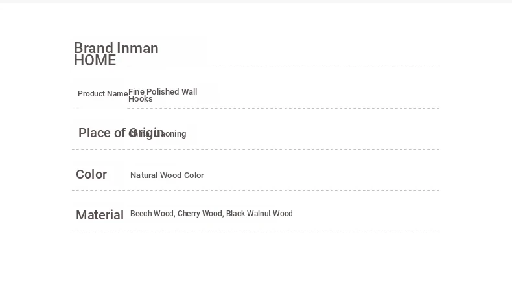Click the "Material" label
This screenshot has width=512, height=281.
[x=100, y=215]
